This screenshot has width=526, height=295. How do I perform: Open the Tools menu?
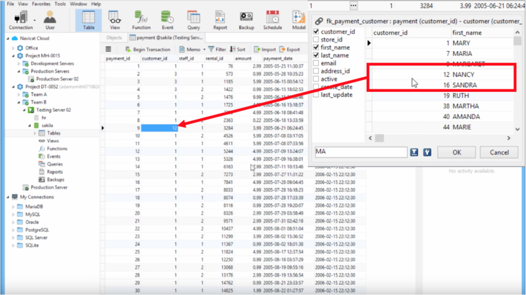coord(60,4)
